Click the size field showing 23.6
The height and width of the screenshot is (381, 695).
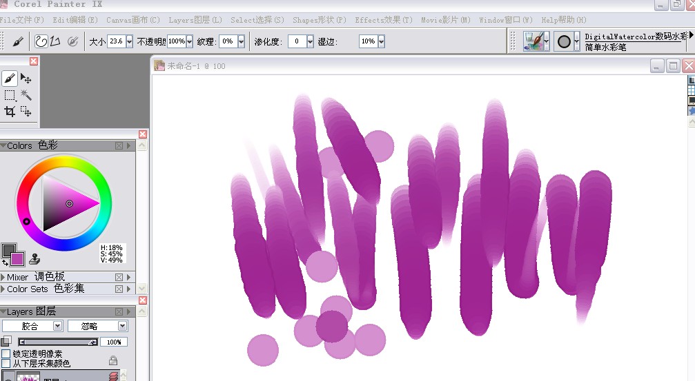click(x=117, y=41)
